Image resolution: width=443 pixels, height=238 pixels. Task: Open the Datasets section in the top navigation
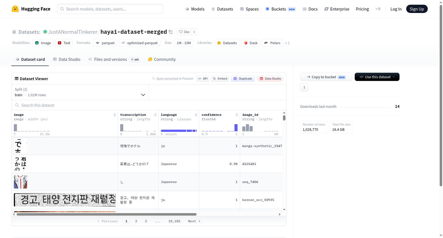(222, 9)
